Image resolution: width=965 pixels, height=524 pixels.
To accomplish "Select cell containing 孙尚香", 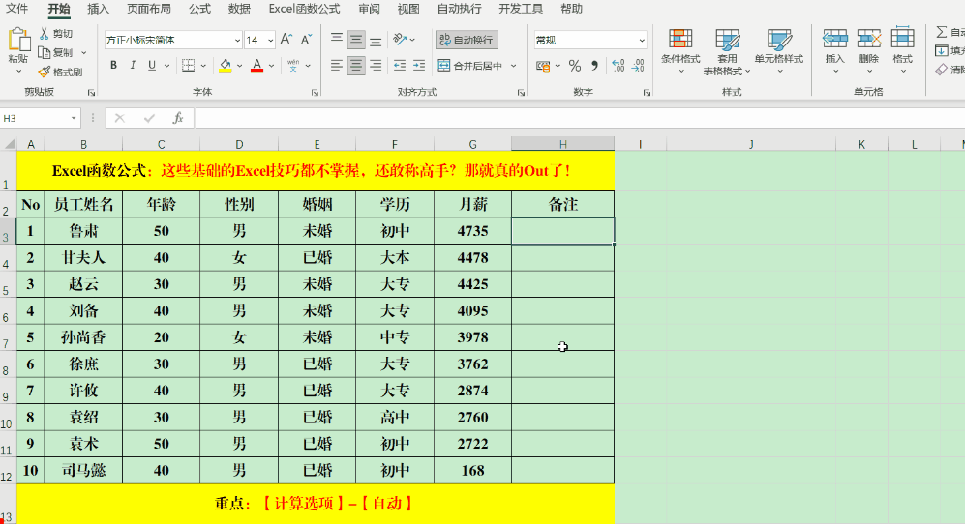I will [x=83, y=337].
